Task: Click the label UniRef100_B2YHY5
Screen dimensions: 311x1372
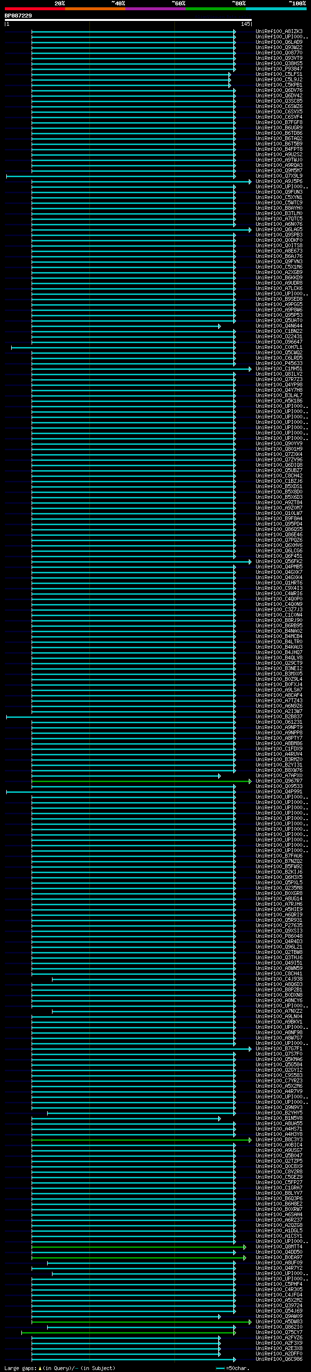Action: point(279,1113)
